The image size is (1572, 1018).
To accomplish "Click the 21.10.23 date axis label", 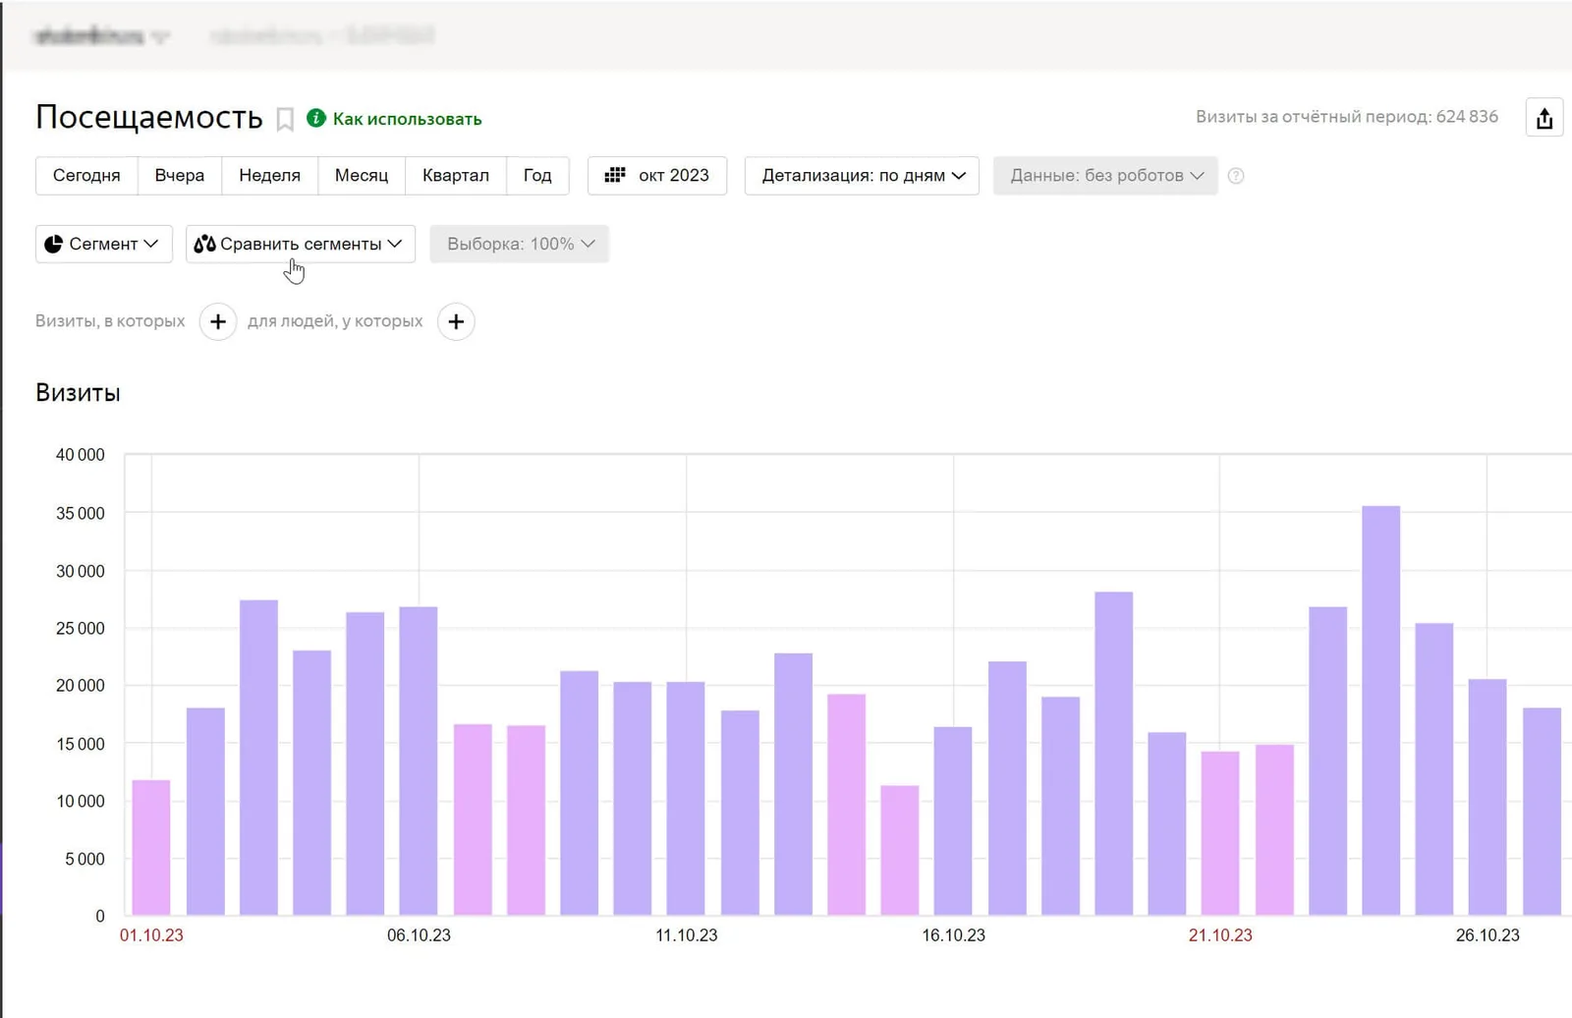I will coord(1220,935).
